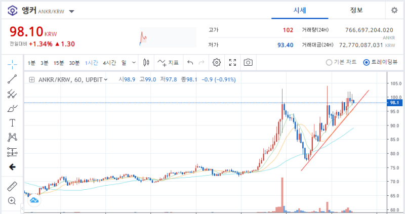
Task: Click the tallest red volume bar
Action: pyautogui.click(x=282, y=195)
